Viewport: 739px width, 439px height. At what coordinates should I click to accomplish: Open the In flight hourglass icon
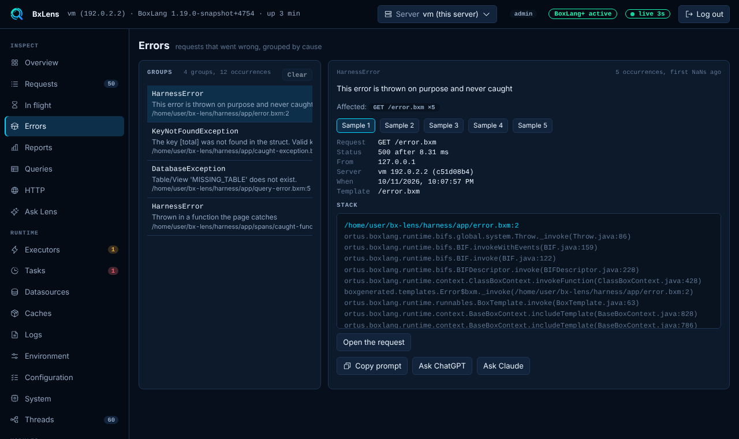pos(14,105)
